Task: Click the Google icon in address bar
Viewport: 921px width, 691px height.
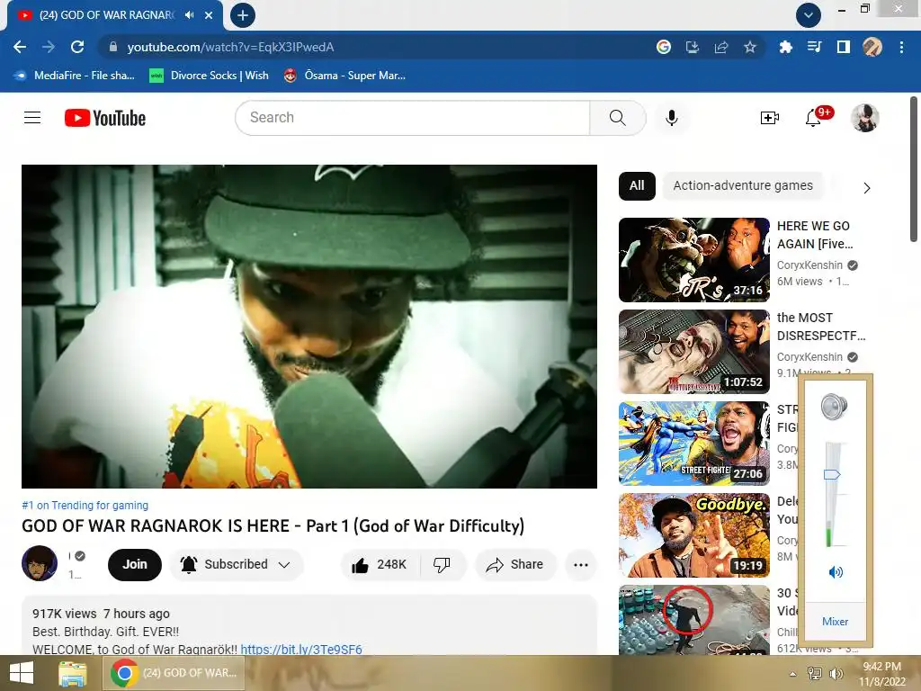Action: pos(664,47)
